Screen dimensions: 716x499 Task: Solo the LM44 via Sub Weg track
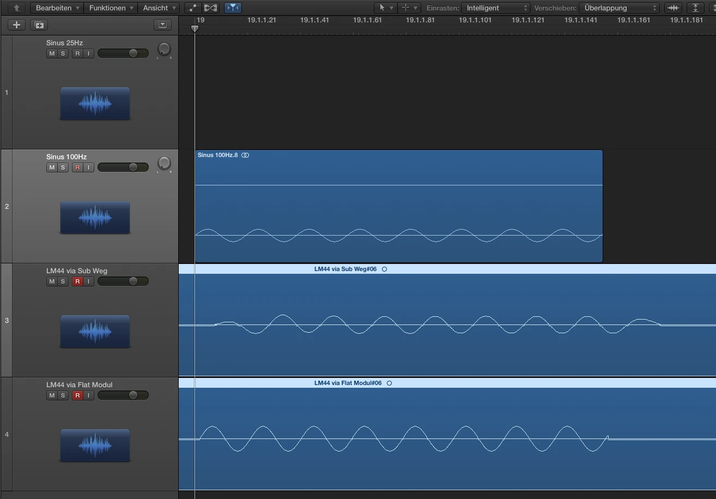pos(63,281)
